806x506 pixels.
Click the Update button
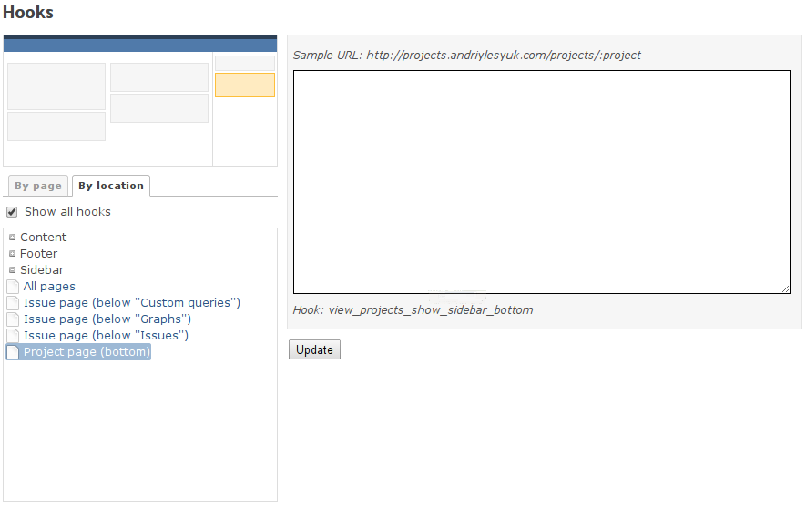pos(314,349)
